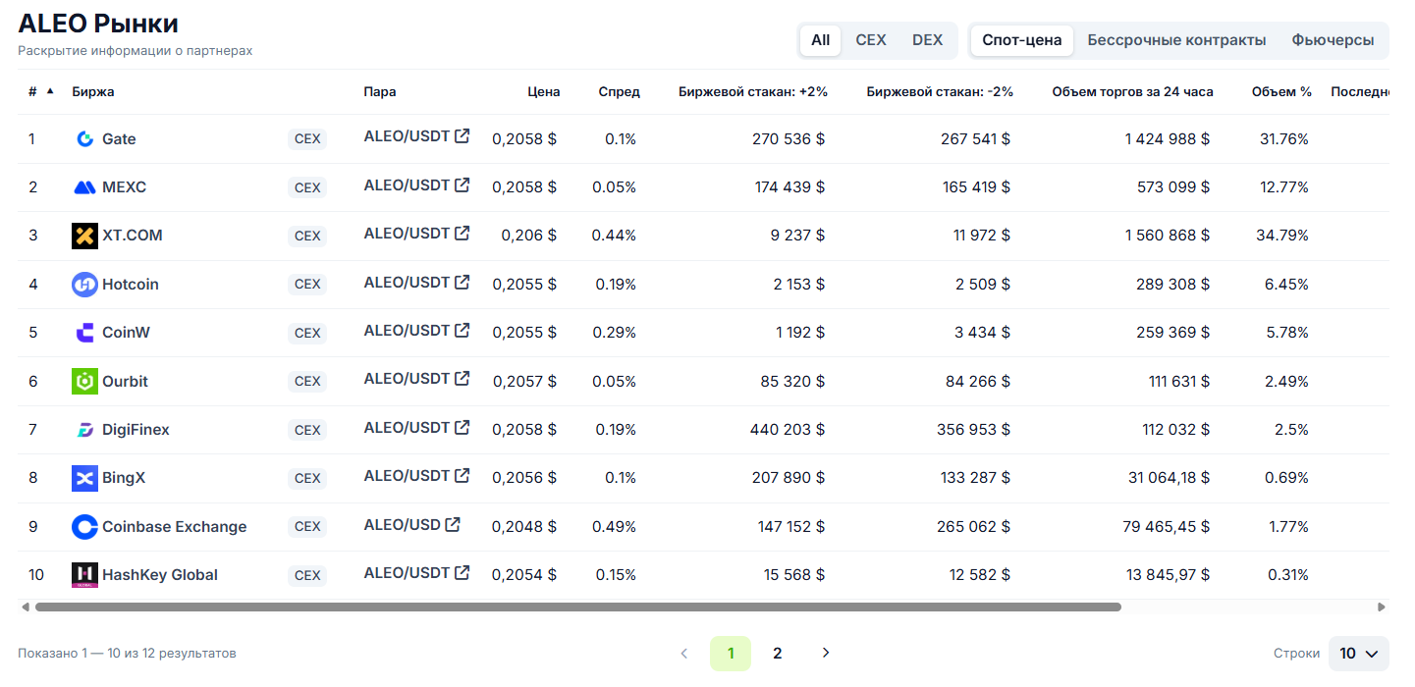Image resolution: width=1415 pixels, height=687 pixels.
Task: Select the DEX exchange filter
Action: click(927, 40)
